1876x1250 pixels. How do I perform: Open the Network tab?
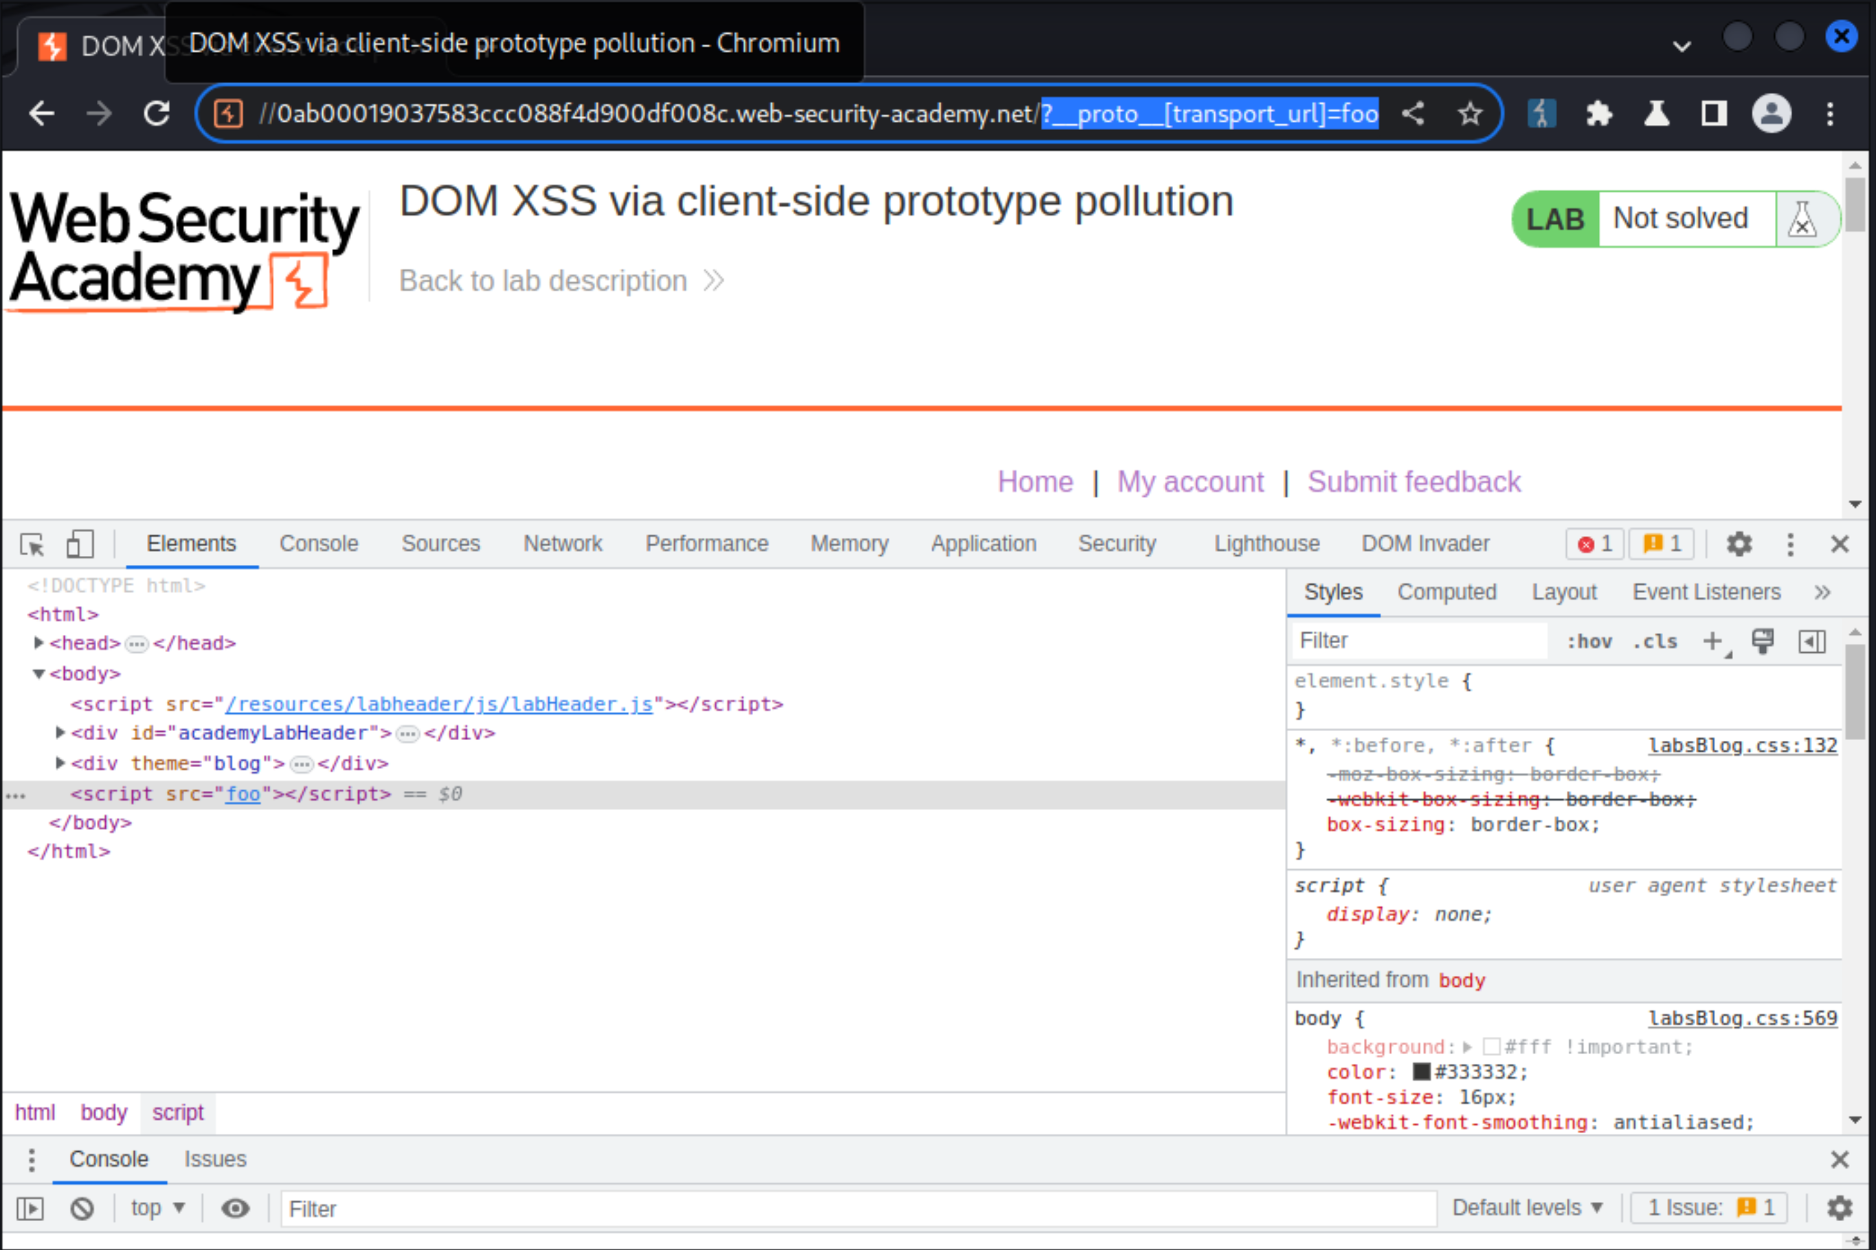pyautogui.click(x=563, y=544)
